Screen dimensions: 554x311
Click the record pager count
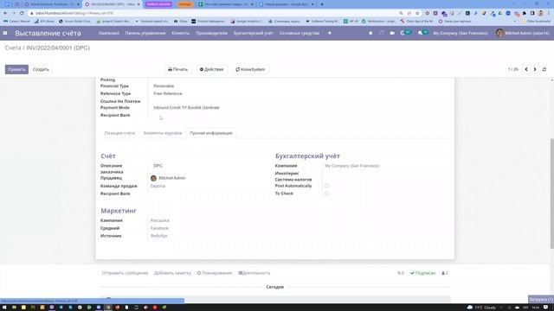coord(513,69)
